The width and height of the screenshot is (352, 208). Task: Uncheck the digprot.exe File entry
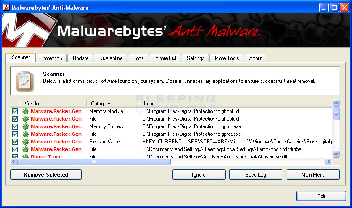[15, 134]
